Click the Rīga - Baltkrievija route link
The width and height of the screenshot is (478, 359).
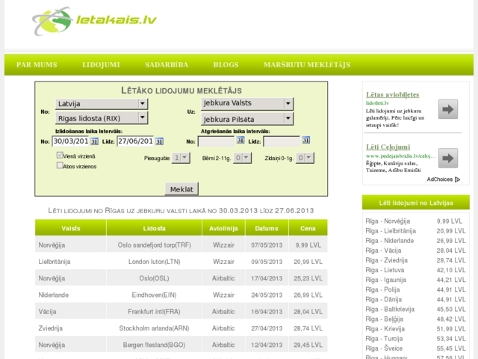click(x=390, y=309)
